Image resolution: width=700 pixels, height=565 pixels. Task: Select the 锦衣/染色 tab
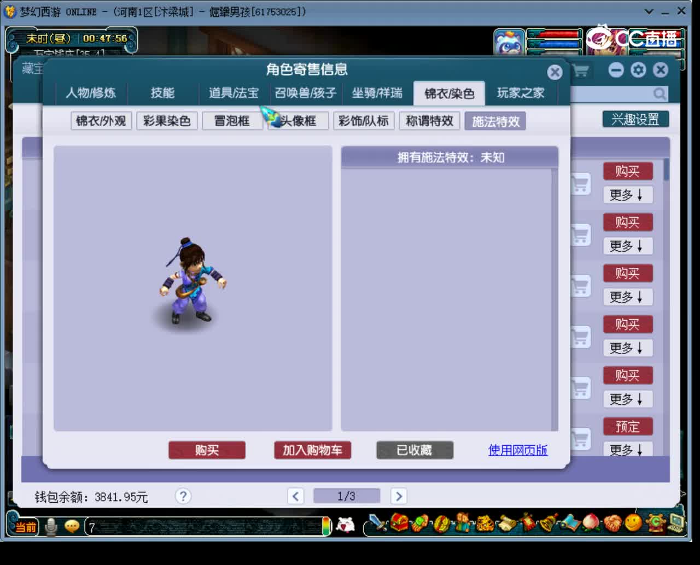pyautogui.click(x=449, y=93)
